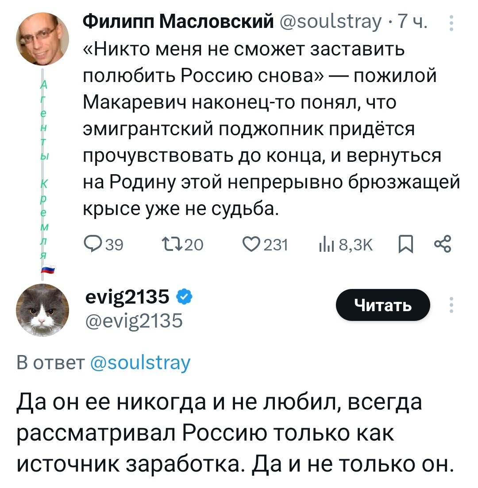
Task: Open more options for the first tweet
Action: tap(451, 23)
